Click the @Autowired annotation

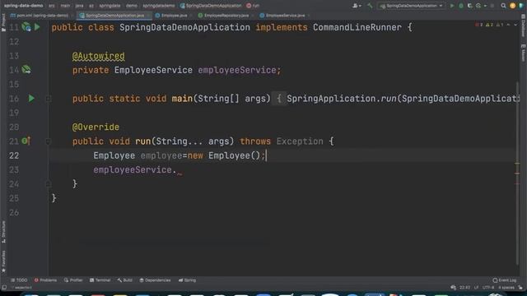click(x=99, y=56)
